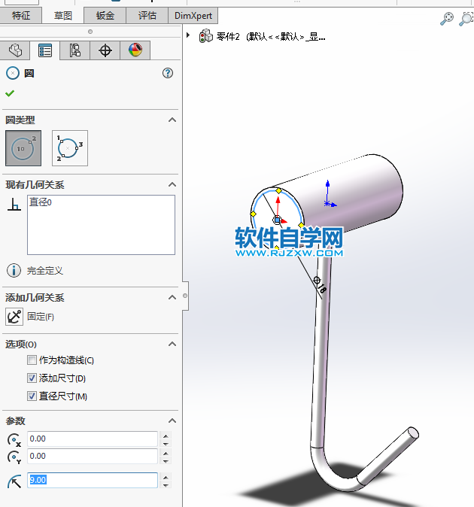Toggle the 作为构造线 construction checkbox
This screenshot has width=474, height=507.
point(32,360)
